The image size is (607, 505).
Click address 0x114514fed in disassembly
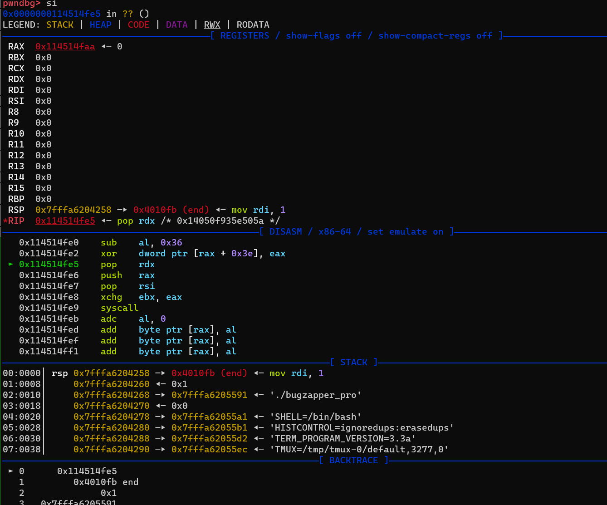coord(49,330)
